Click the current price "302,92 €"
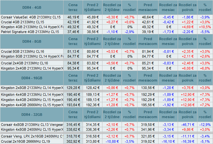Image resolution: width=213 pixels, height=144 pixels. click(73, 141)
